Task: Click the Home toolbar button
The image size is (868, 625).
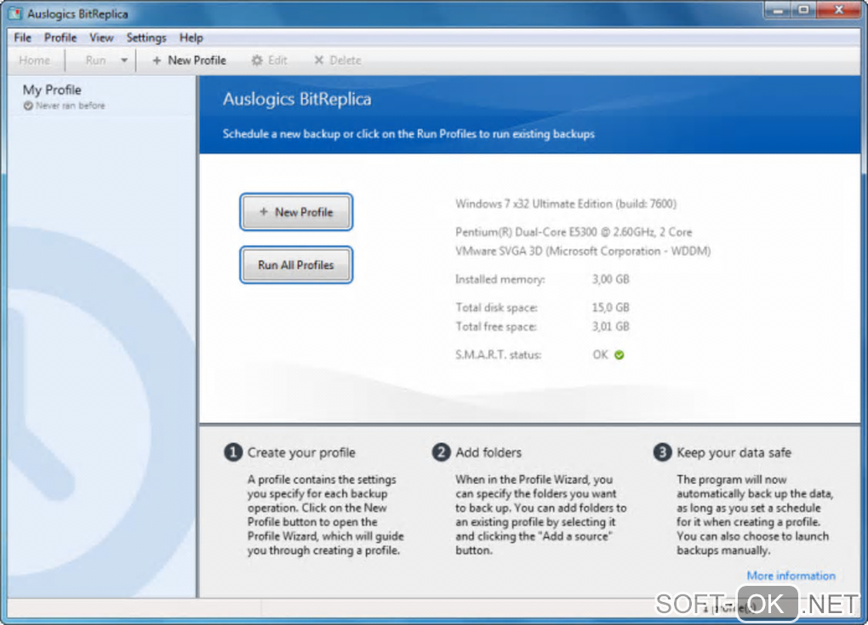Action: (x=34, y=60)
